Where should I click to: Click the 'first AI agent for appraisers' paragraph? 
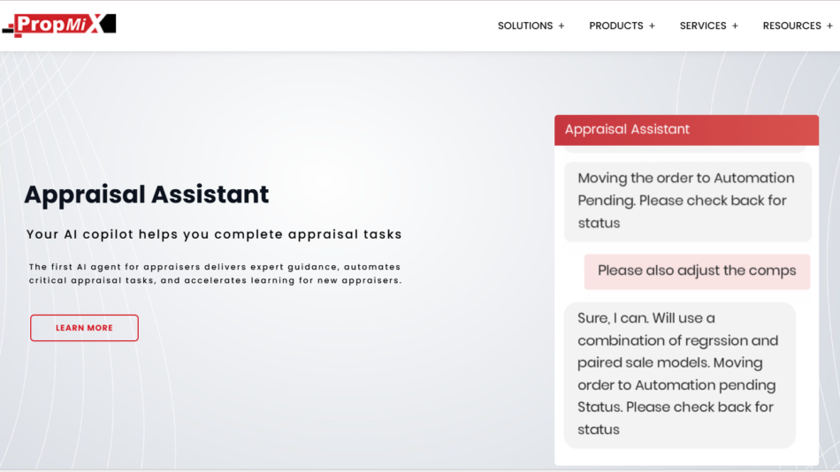click(x=214, y=273)
